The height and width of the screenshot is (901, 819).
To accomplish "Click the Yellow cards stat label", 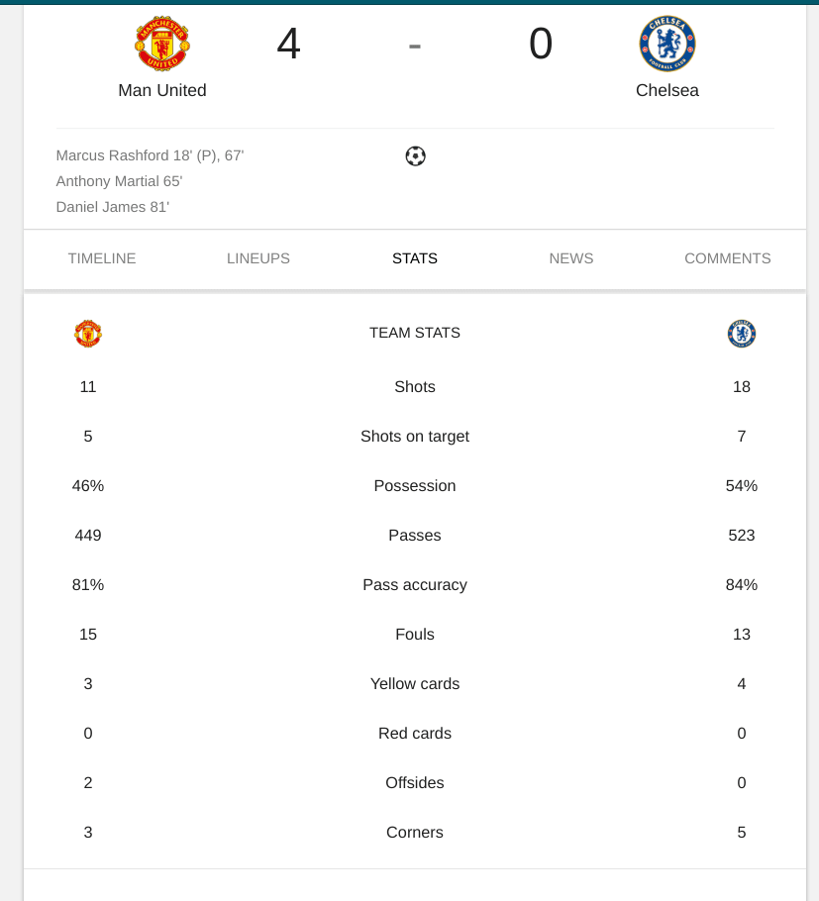I will click(415, 684).
